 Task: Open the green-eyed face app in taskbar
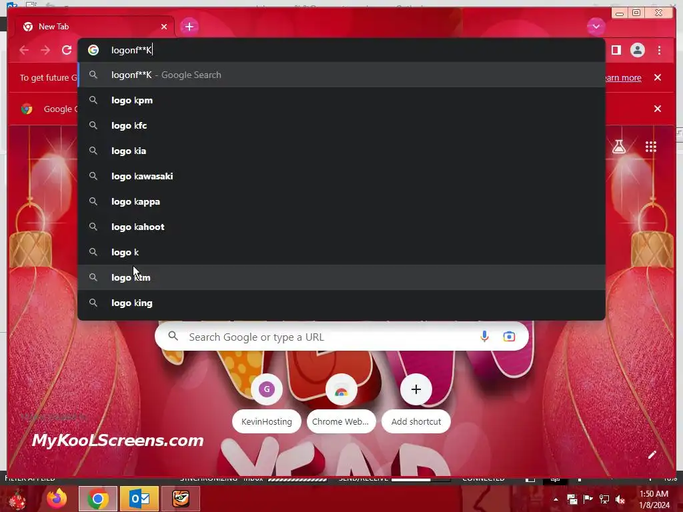click(x=181, y=499)
